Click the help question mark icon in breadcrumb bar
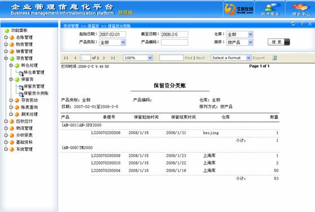Image resolution: width=315 pixels, height=212 pixels. click(301, 24)
